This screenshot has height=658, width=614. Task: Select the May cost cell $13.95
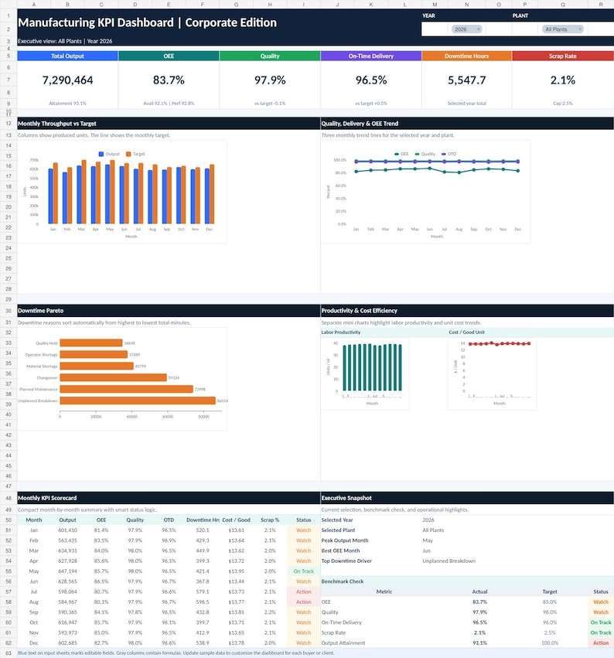coord(237,571)
